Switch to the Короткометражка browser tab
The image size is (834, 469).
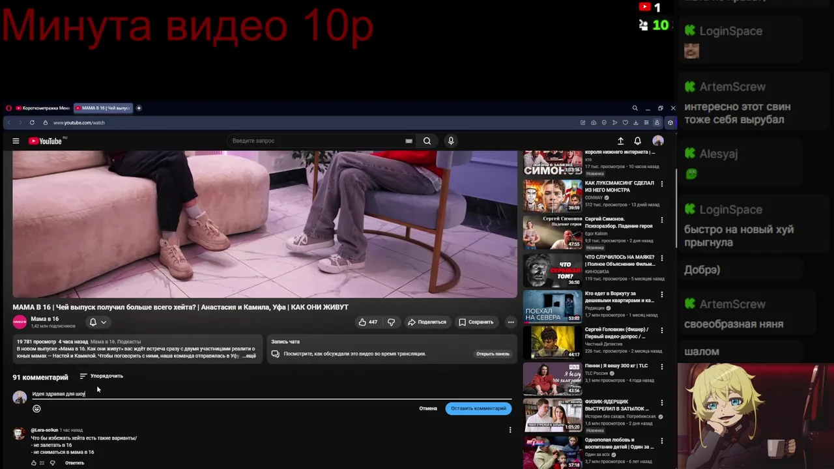tap(42, 108)
